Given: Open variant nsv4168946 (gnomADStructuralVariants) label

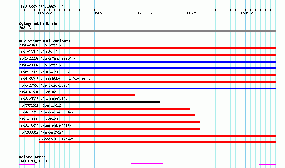Looking at the screenshot, I should (x=55, y=79).
